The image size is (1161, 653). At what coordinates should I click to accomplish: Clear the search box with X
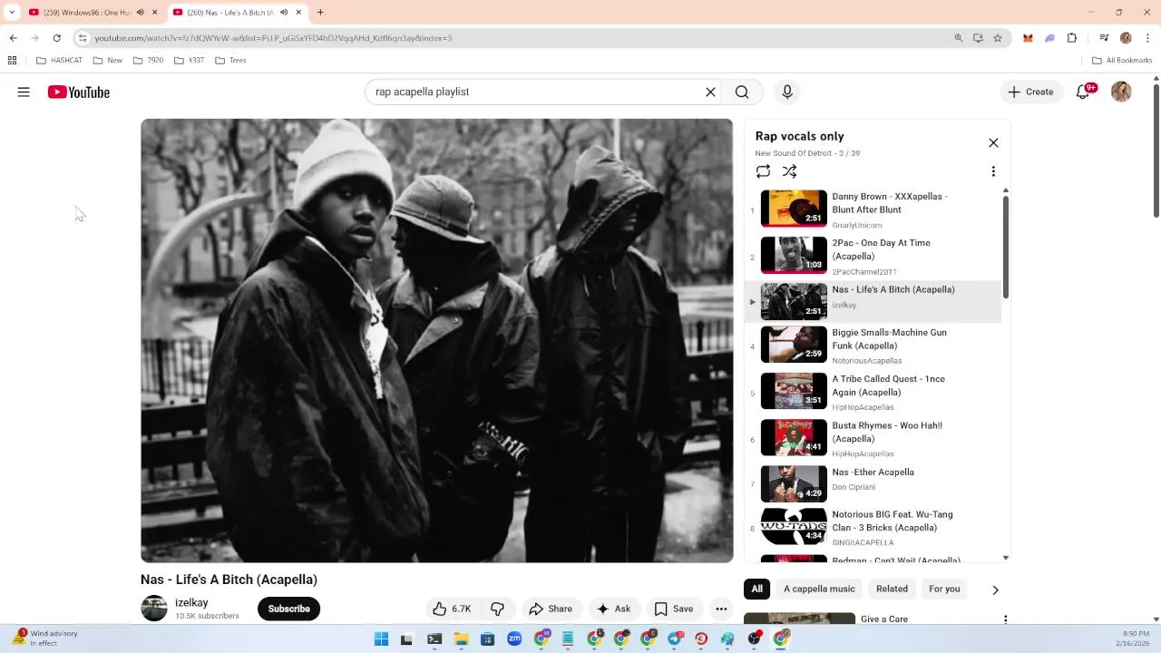coord(710,92)
